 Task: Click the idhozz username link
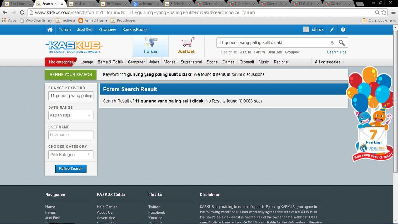[x=318, y=29]
